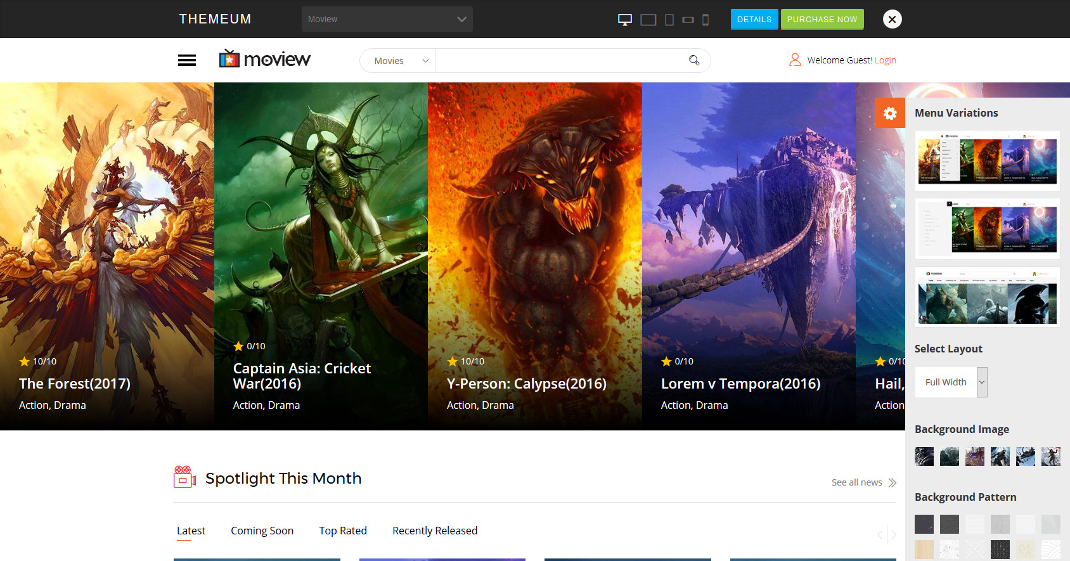The height and width of the screenshot is (561, 1070).
Task: Click the See all news arrow icon
Action: pos(893,482)
